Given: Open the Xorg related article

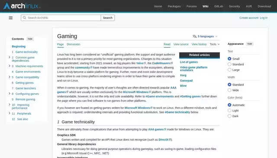Looking at the screenshot, I should click(183, 75).
